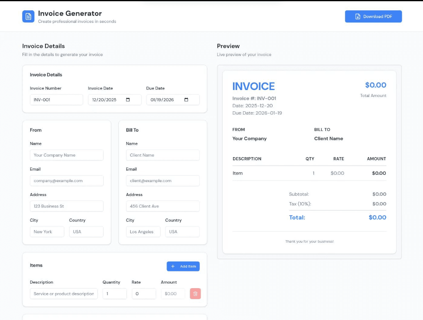Click the Your Company Name input

coord(67,155)
